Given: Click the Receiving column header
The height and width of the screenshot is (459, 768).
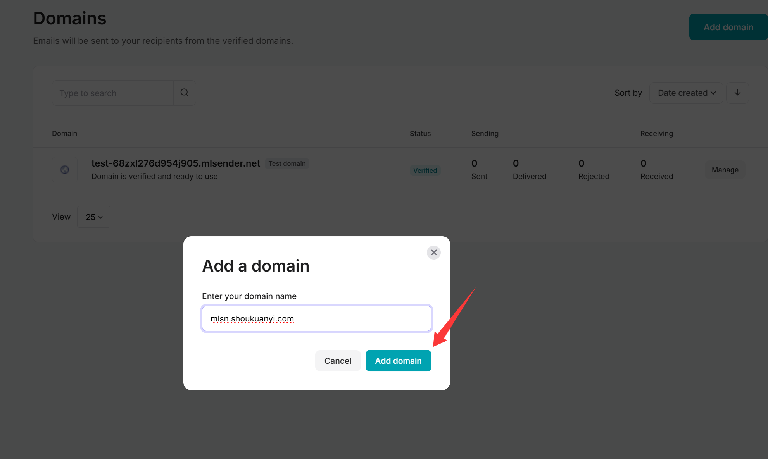Looking at the screenshot, I should click(657, 134).
